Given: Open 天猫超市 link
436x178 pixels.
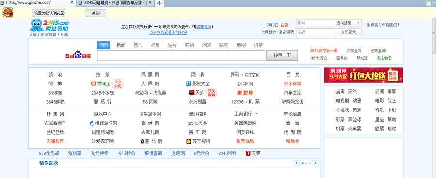Looking at the screenshot, I should [x=55, y=141].
